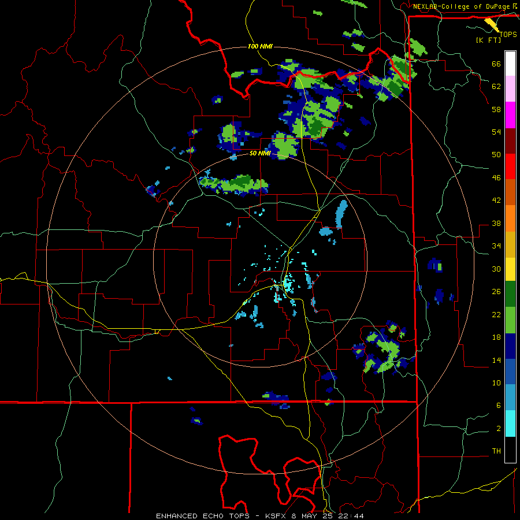This screenshot has height=520, width=520.
Task: Click the black TH legend swatch
Action: coord(510,450)
